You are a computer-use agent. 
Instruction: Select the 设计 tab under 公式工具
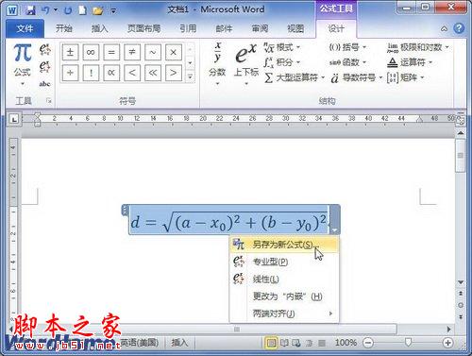tap(336, 28)
